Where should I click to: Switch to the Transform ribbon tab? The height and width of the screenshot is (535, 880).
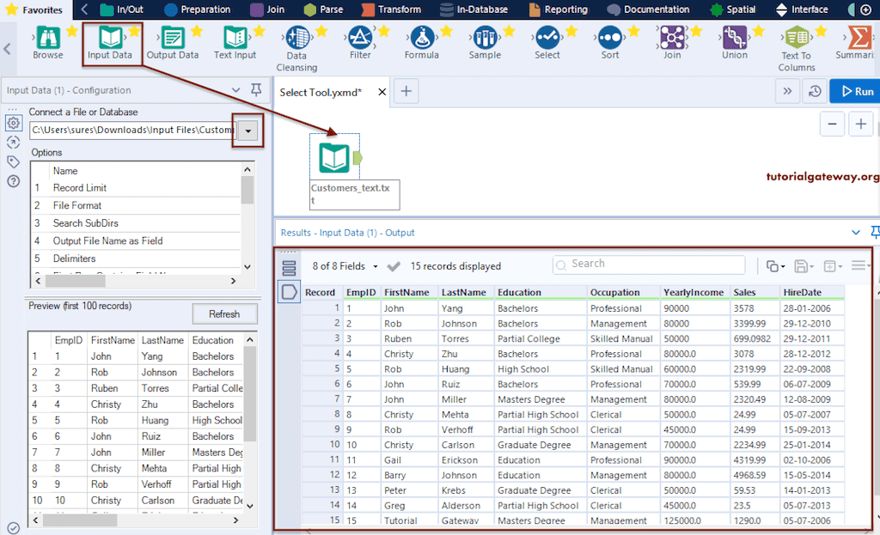click(399, 10)
